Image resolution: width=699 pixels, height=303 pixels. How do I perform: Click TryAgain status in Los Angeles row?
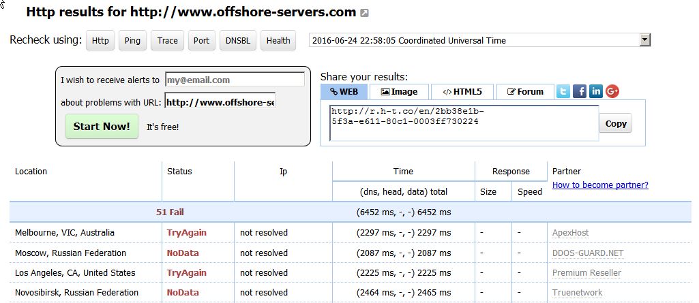[186, 273]
